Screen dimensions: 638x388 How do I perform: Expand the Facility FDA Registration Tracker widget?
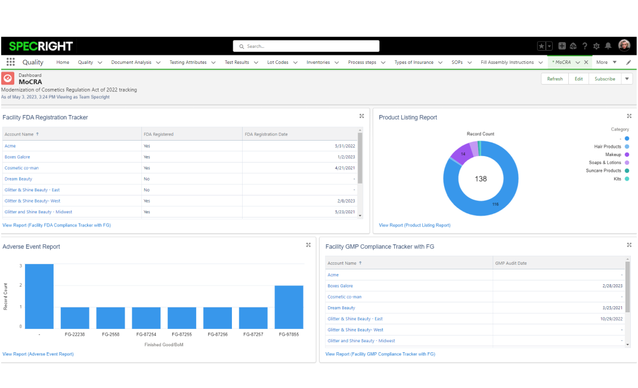pyautogui.click(x=362, y=116)
